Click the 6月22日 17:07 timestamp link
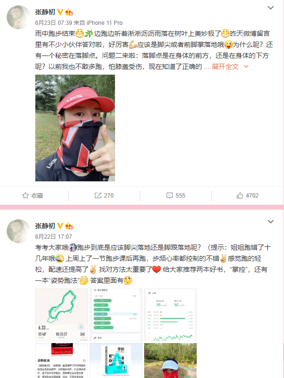 [53, 237]
